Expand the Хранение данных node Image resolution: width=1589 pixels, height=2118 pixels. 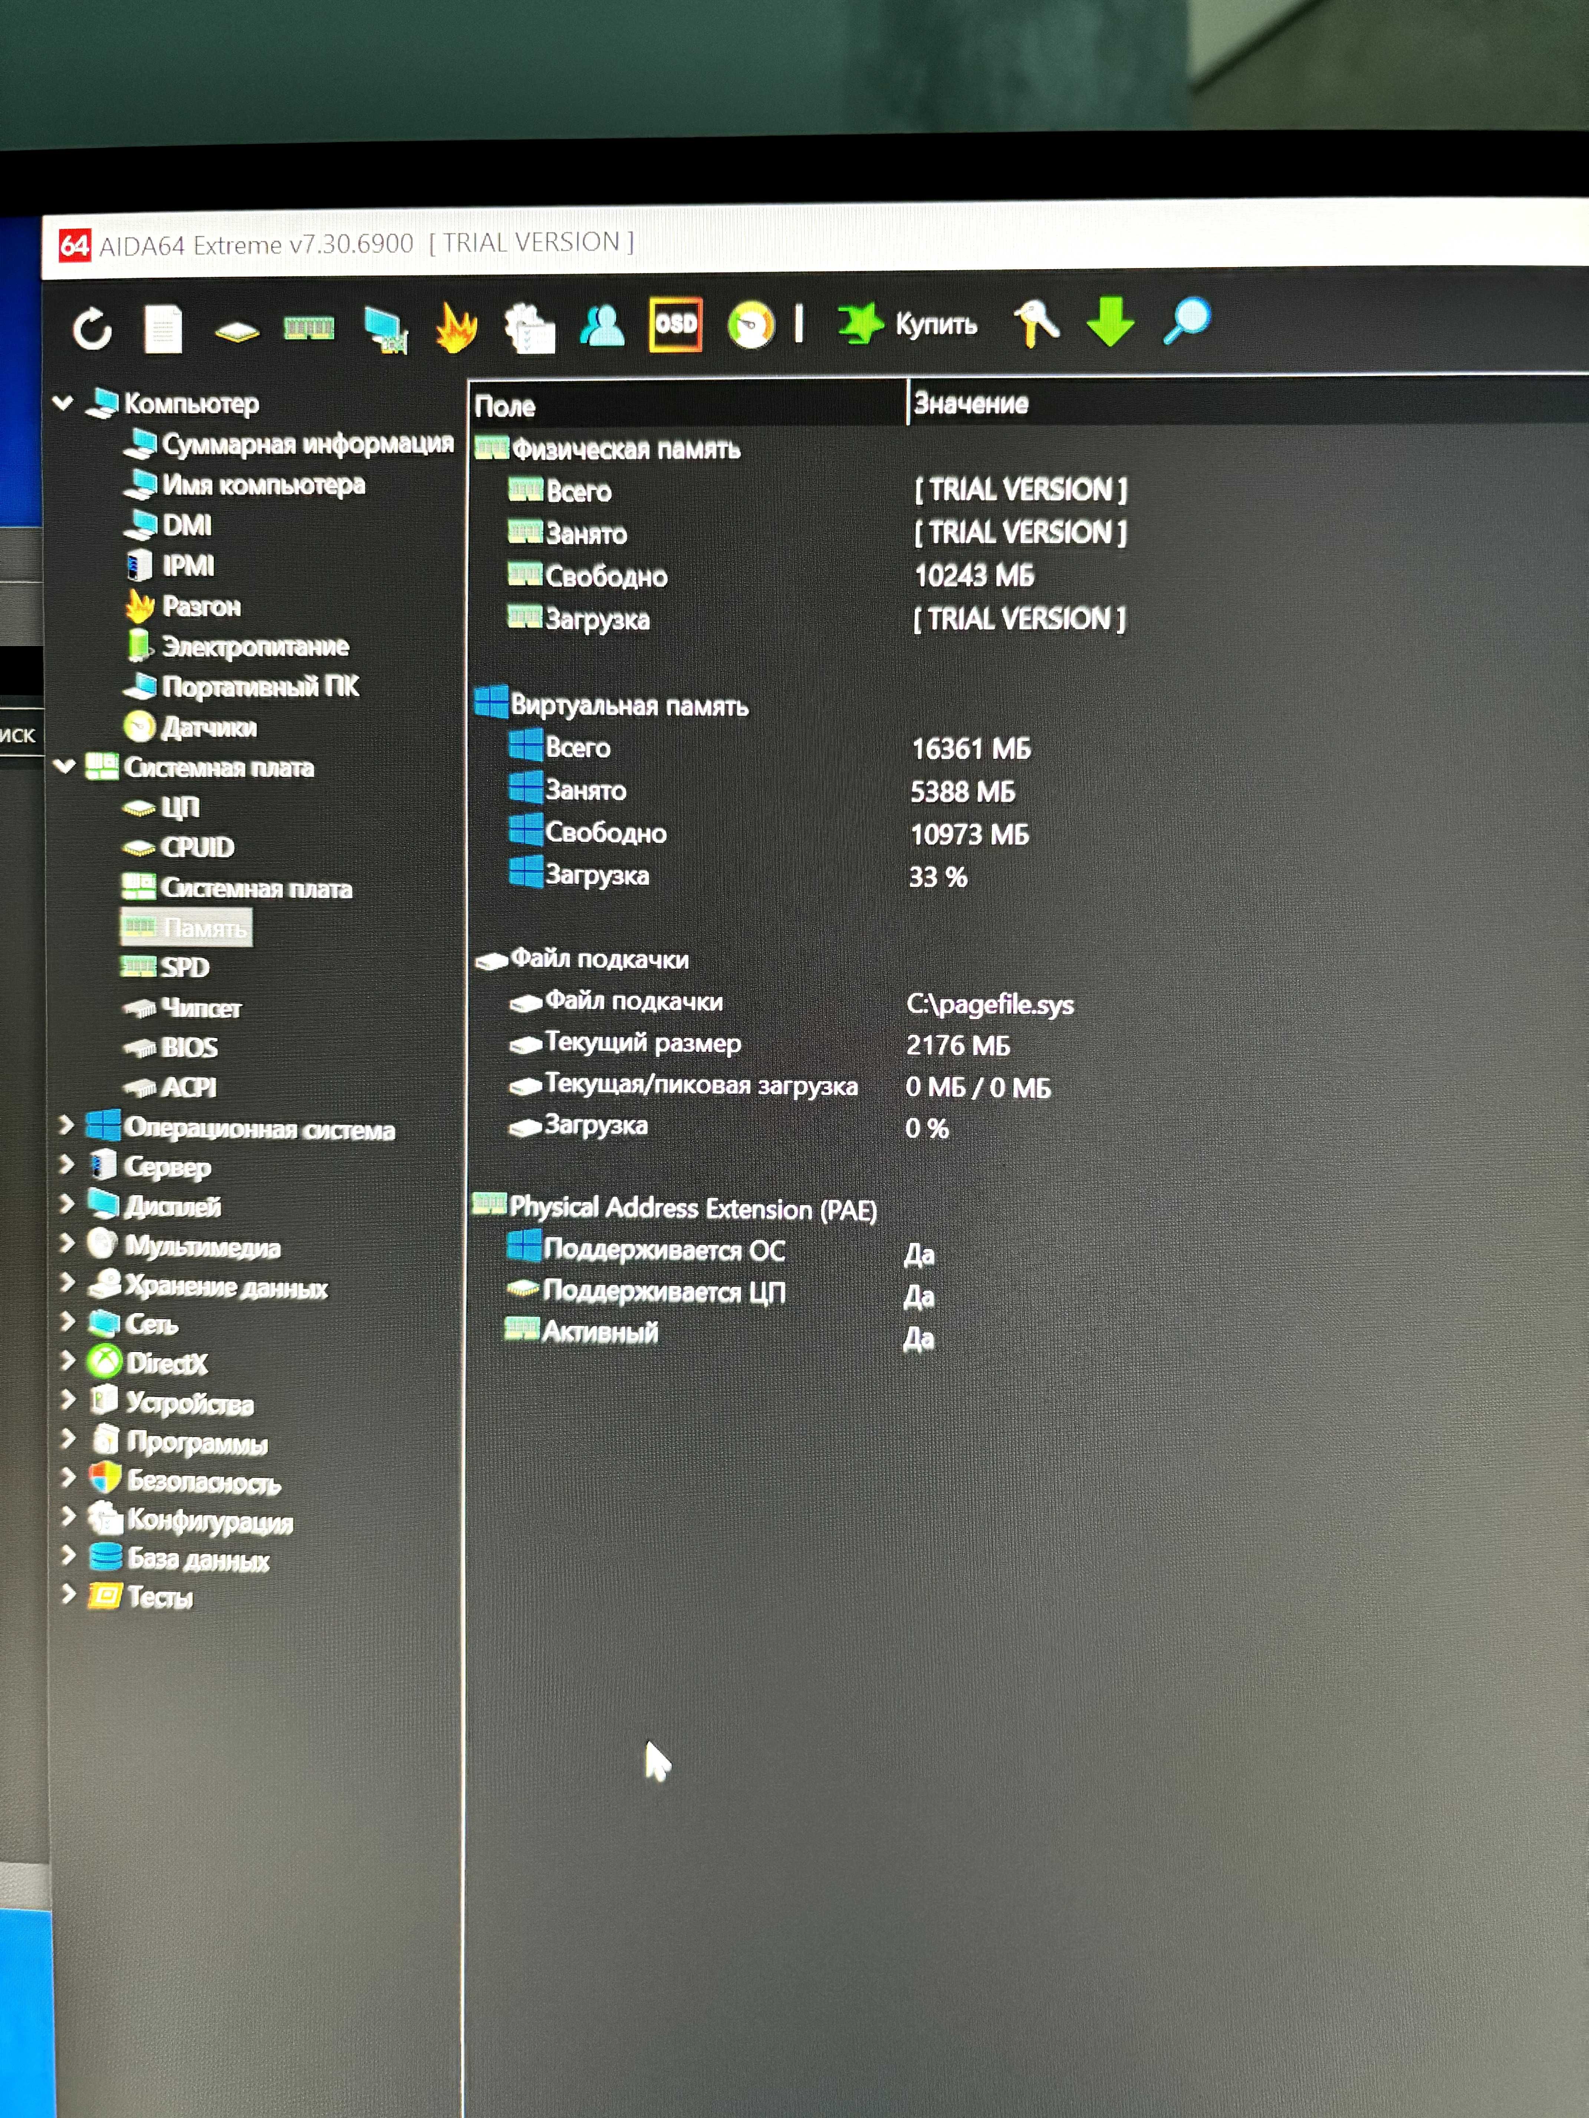(x=67, y=1282)
